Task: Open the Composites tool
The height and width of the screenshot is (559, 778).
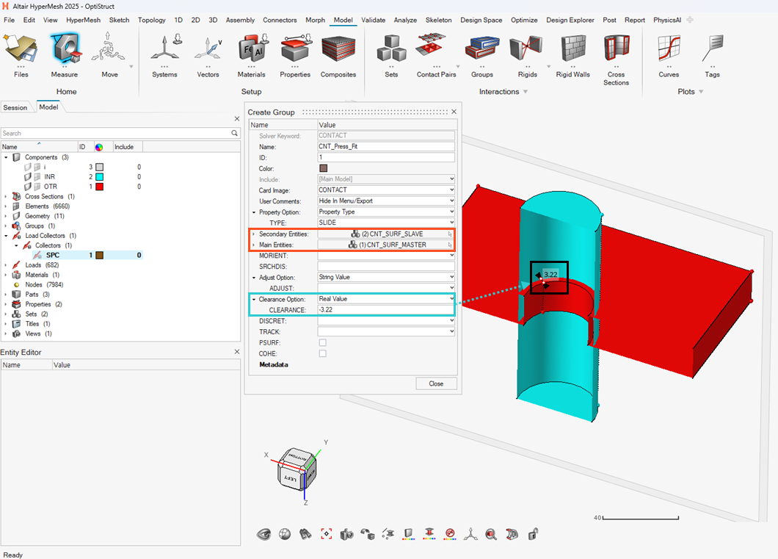Action: click(x=338, y=54)
